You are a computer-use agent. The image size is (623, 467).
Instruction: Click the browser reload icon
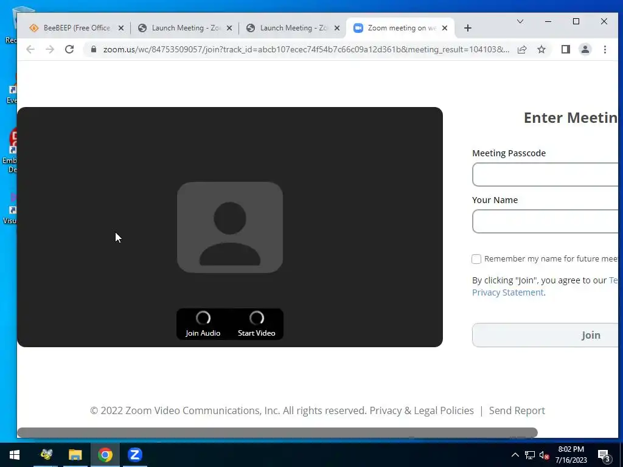click(69, 49)
